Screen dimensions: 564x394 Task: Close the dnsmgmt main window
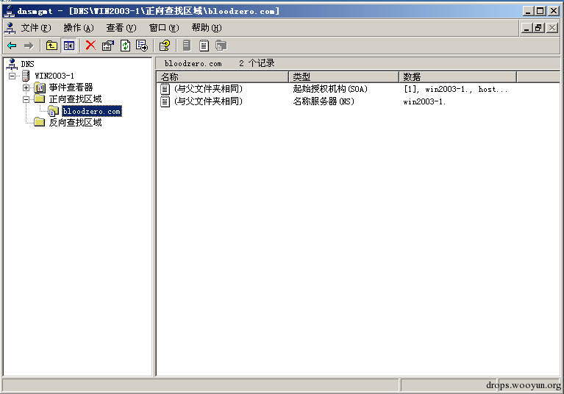554,11
